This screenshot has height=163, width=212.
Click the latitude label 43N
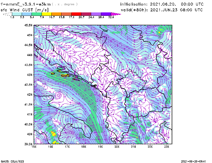[30, 75]
